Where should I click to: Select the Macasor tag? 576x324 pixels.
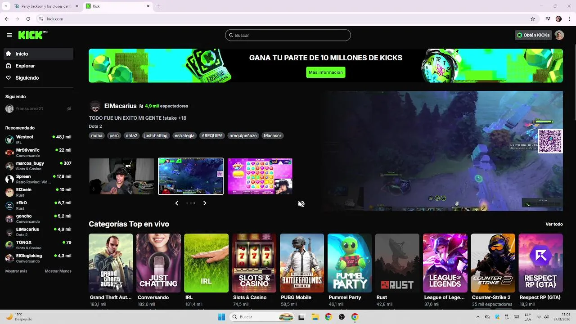272,135
